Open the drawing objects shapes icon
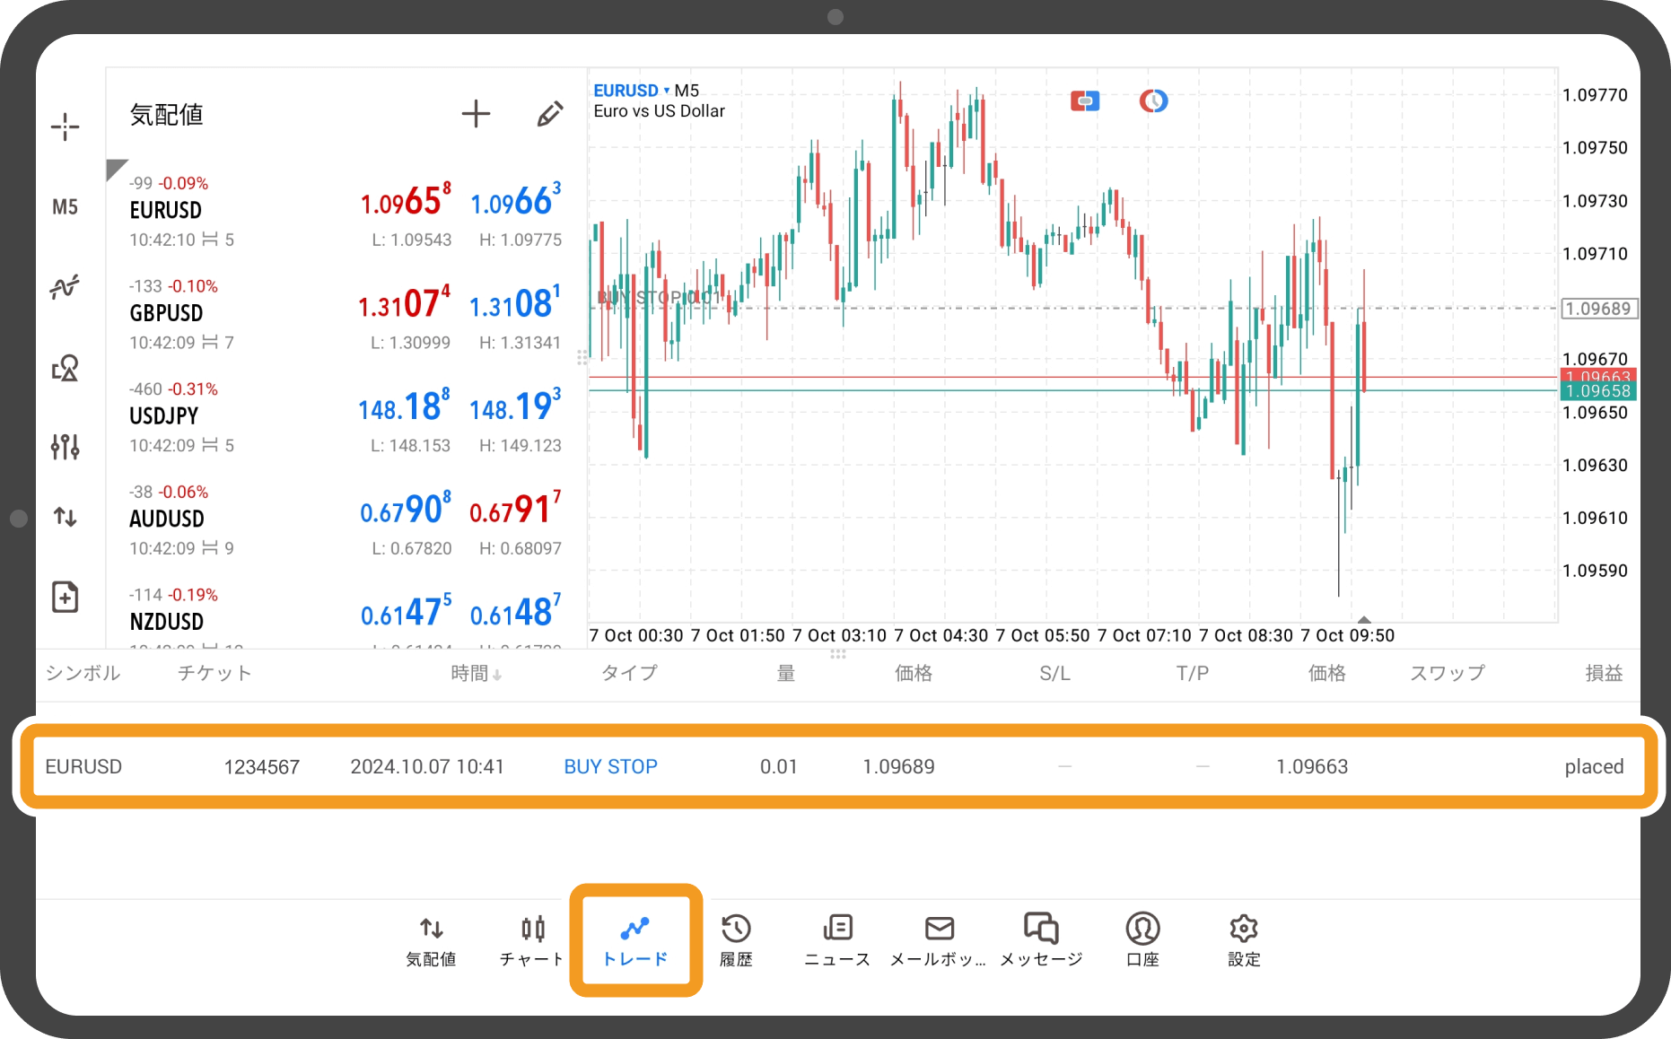1671x1039 pixels. click(x=65, y=368)
